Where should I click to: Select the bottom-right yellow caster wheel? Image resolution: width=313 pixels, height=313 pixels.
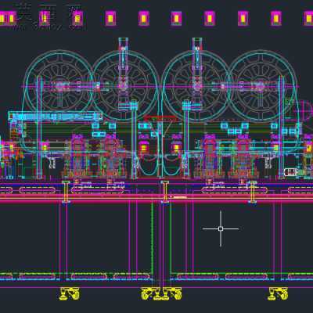pyautogui.click(x=278, y=293)
